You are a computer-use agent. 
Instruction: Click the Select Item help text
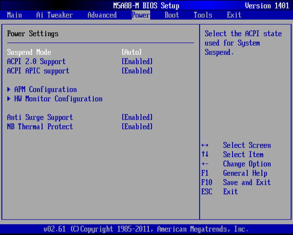click(x=243, y=155)
